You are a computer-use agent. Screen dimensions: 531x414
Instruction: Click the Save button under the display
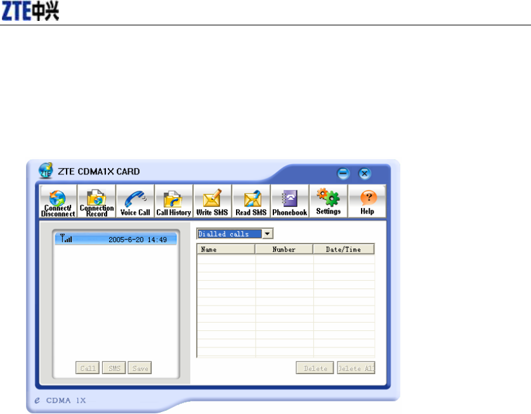pyautogui.click(x=140, y=368)
